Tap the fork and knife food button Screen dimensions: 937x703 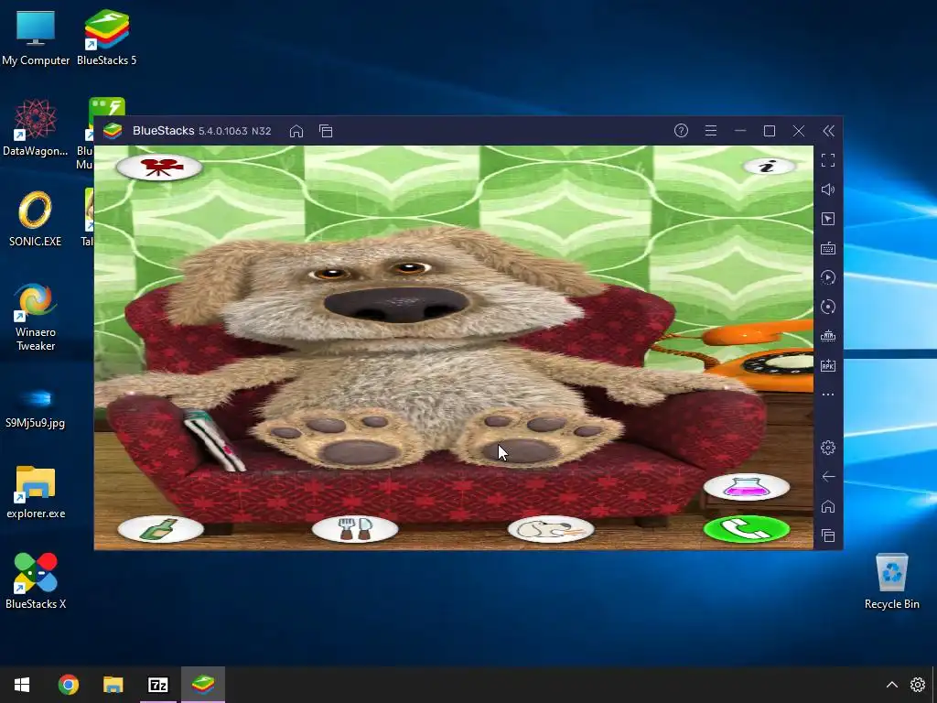point(355,529)
